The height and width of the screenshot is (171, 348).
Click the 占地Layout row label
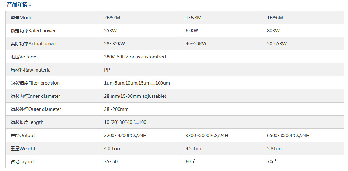[22, 162]
